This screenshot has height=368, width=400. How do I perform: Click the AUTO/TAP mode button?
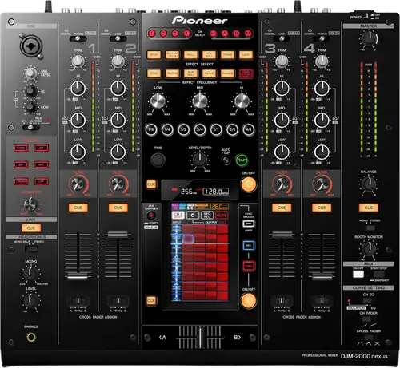point(226,160)
